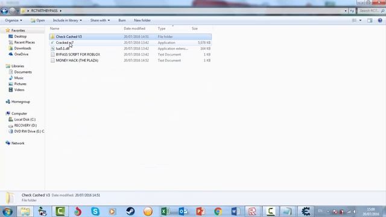
Task: Click the taskbar clock showing 15:00
Action: [371, 212]
